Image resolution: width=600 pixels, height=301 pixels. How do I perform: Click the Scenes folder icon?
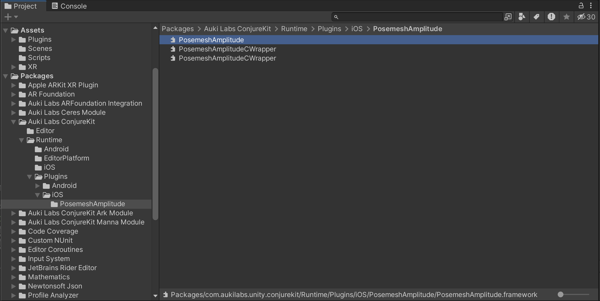(x=22, y=49)
